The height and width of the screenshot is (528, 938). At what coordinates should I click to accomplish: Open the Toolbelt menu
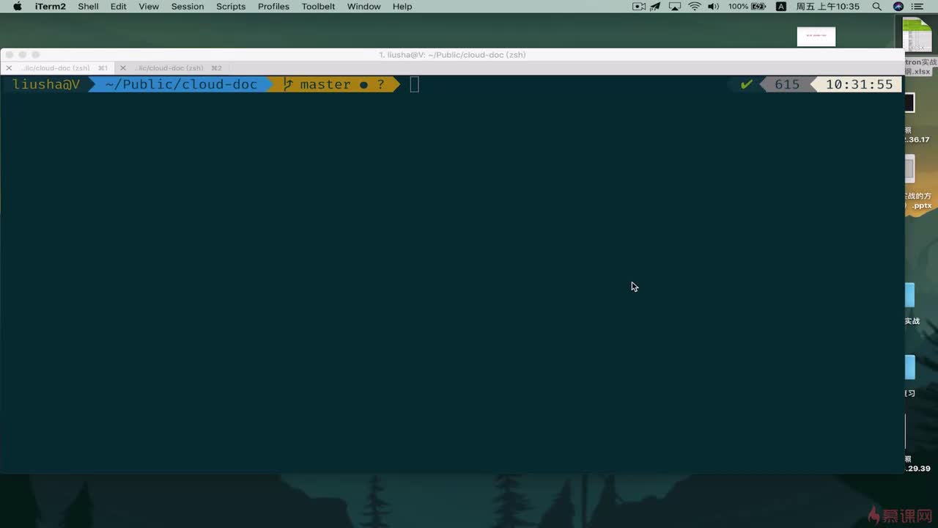318,7
